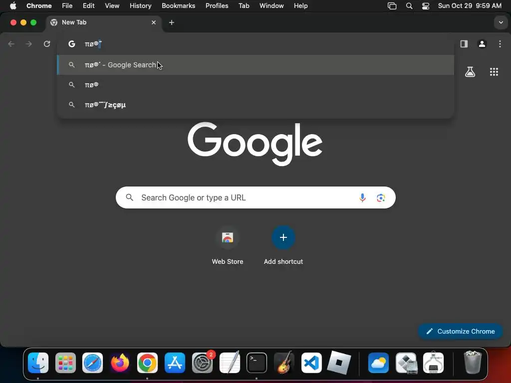The height and width of the screenshot is (383, 511).
Task: Go back using the back arrow
Action: click(x=11, y=44)
